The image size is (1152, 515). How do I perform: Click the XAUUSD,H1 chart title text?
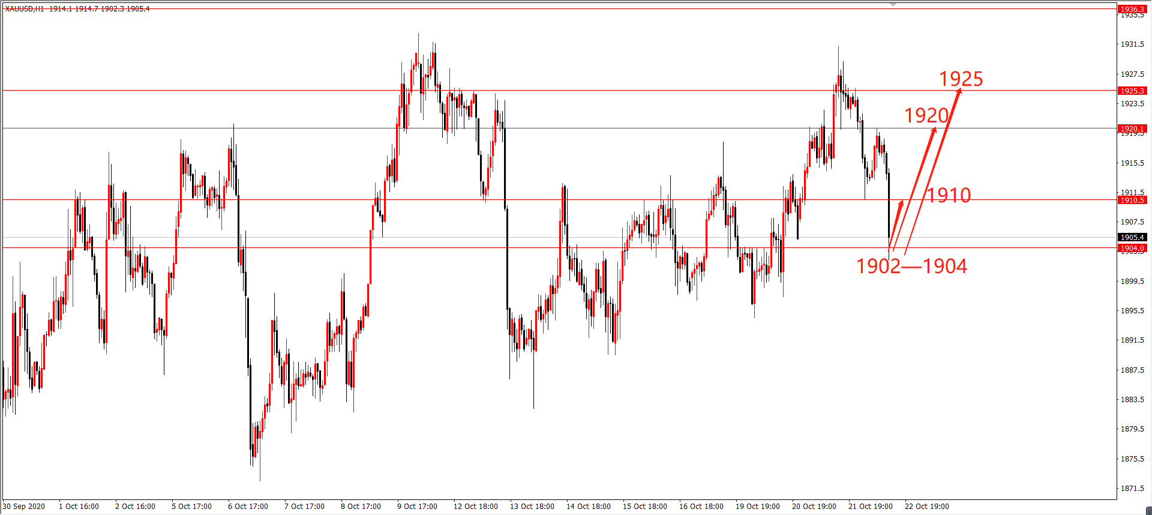(x=25, y=9)
